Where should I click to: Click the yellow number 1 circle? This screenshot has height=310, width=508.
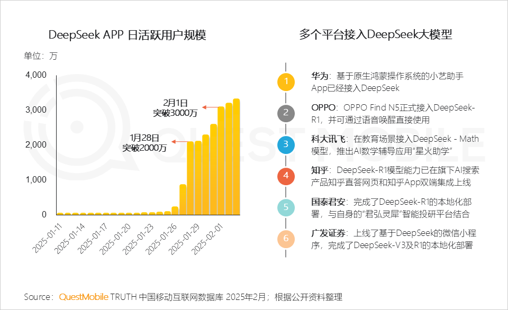coord(286,81)
